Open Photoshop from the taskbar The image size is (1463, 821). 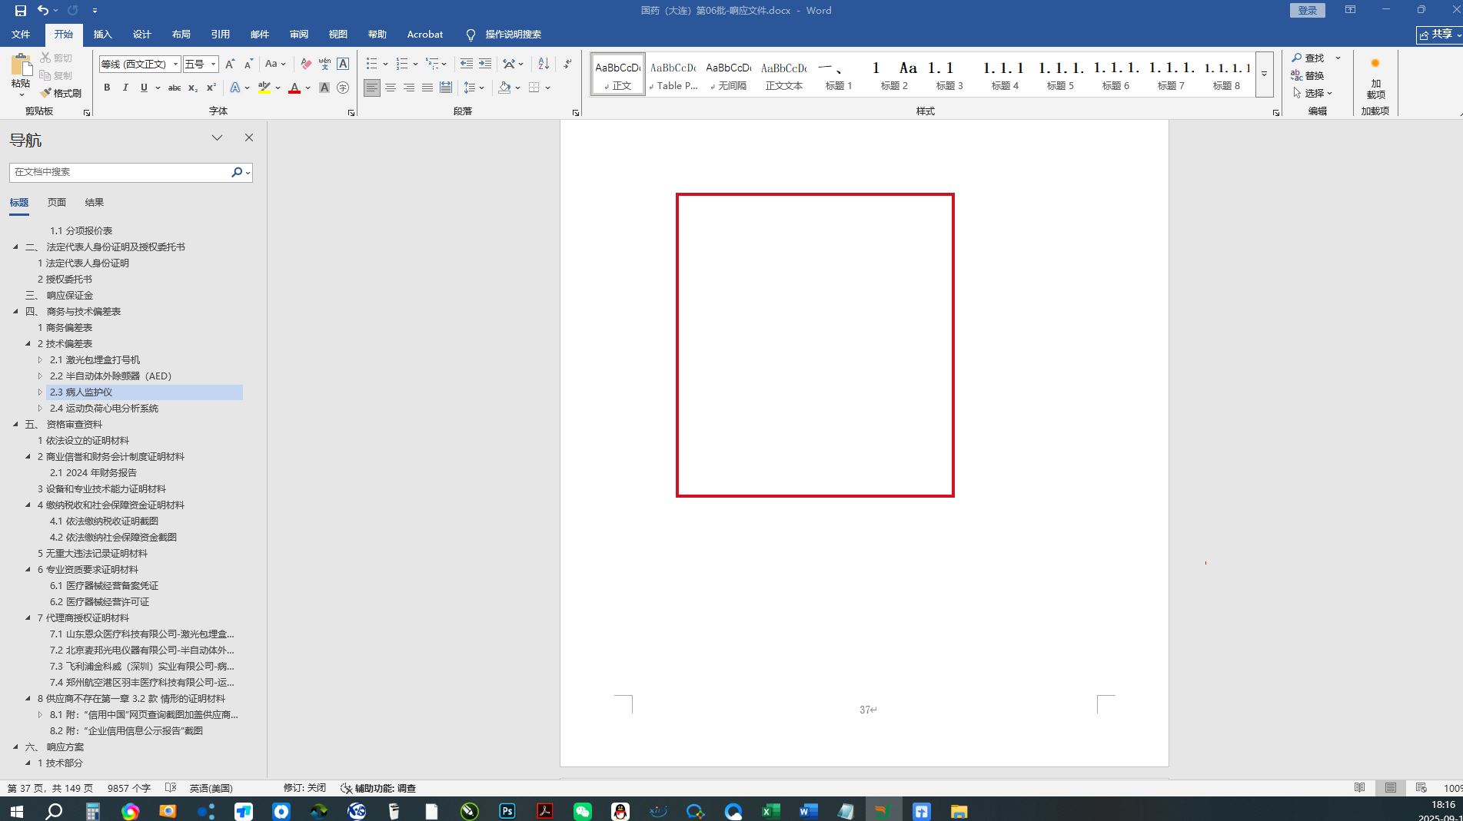pos(507,811)
